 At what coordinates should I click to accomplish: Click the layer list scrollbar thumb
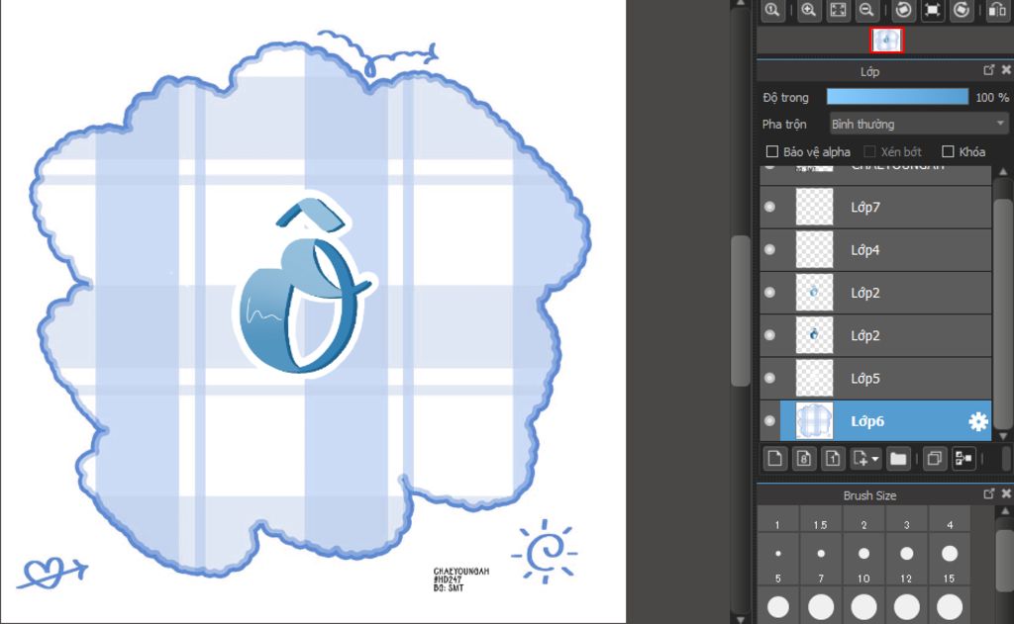tap(1003, 313)
